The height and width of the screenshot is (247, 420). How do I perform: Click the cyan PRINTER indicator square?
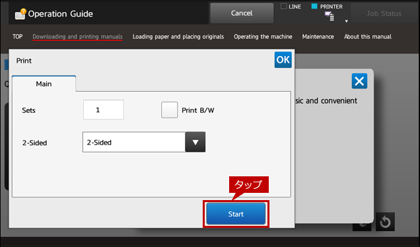(x=314, y=6)
